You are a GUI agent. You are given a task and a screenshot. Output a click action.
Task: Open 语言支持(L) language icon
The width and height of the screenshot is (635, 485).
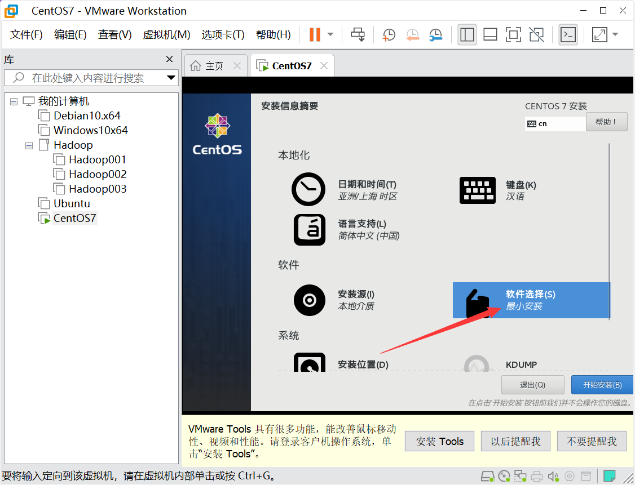tap(310, 230)
